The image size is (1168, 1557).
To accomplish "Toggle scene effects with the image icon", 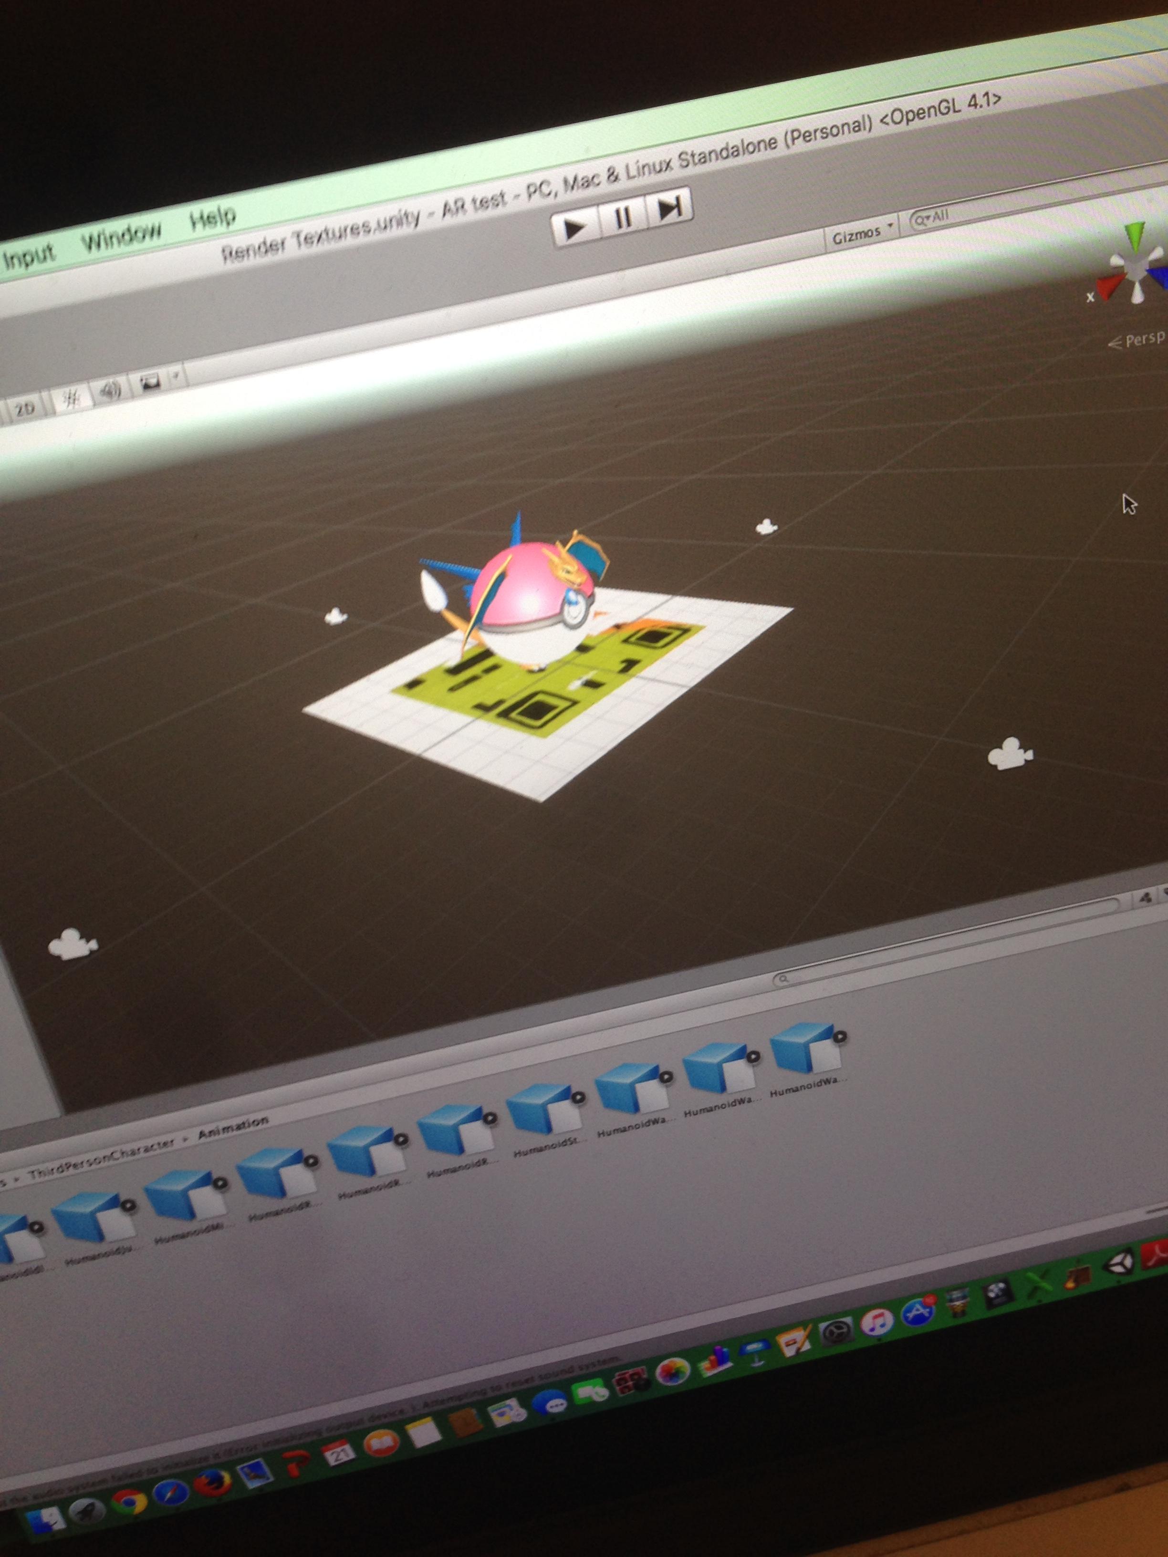I will 150,382.
